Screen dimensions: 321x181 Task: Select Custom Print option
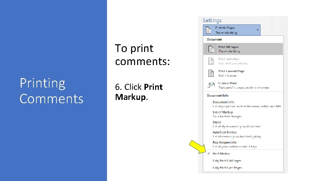click(243, 85)
